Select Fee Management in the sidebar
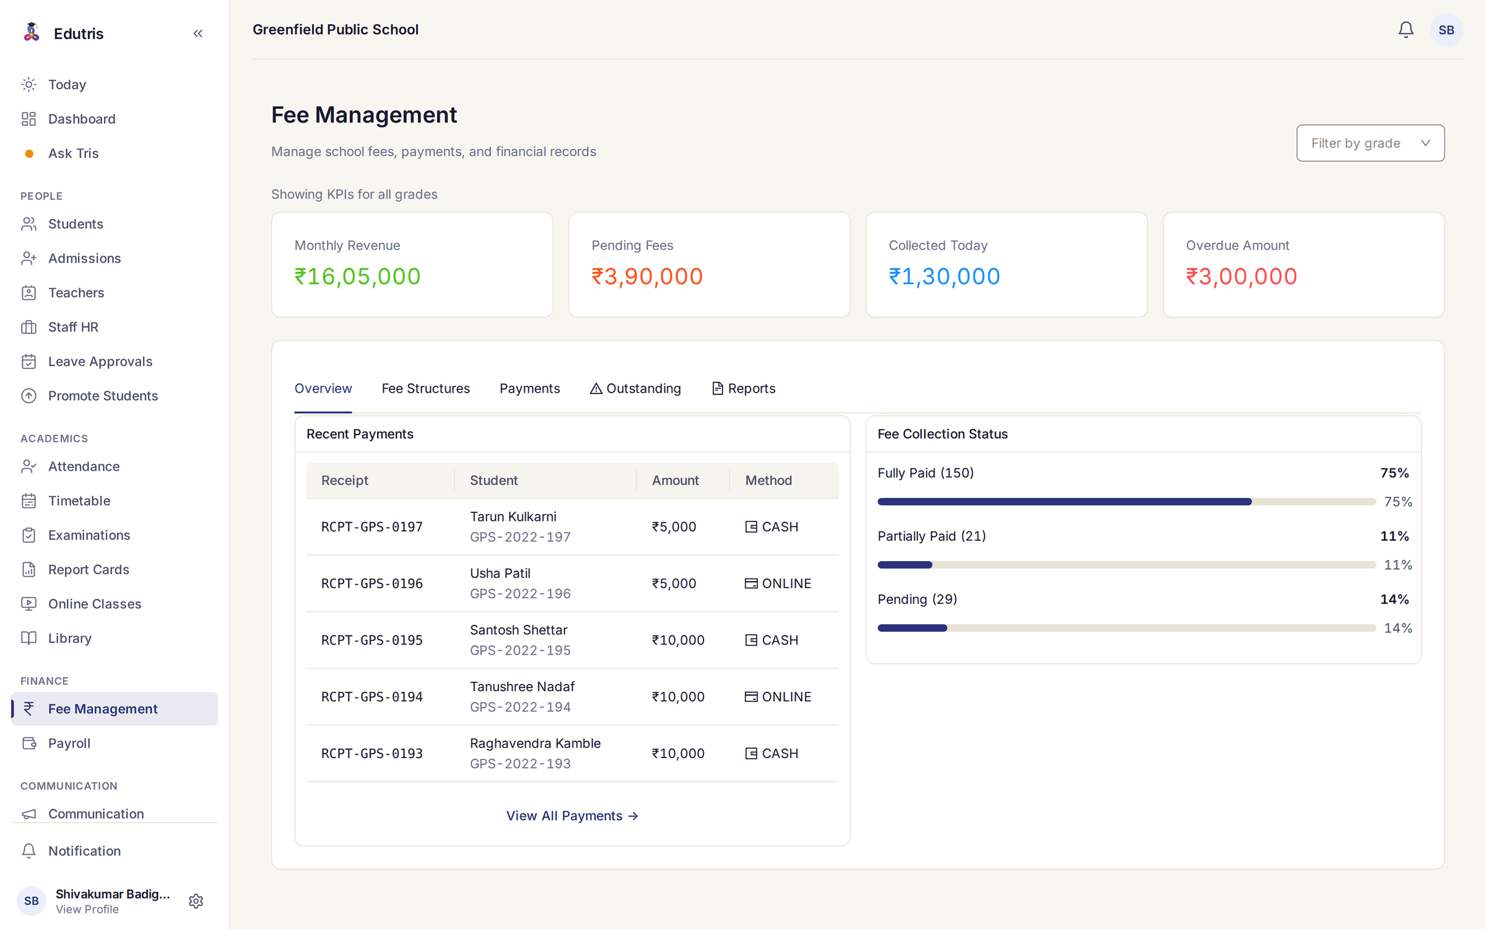1486x929 pixels. pos(115,709)
